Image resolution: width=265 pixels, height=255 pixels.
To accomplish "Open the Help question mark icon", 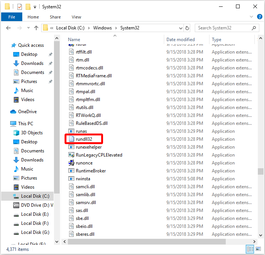I will click(259, 17).
